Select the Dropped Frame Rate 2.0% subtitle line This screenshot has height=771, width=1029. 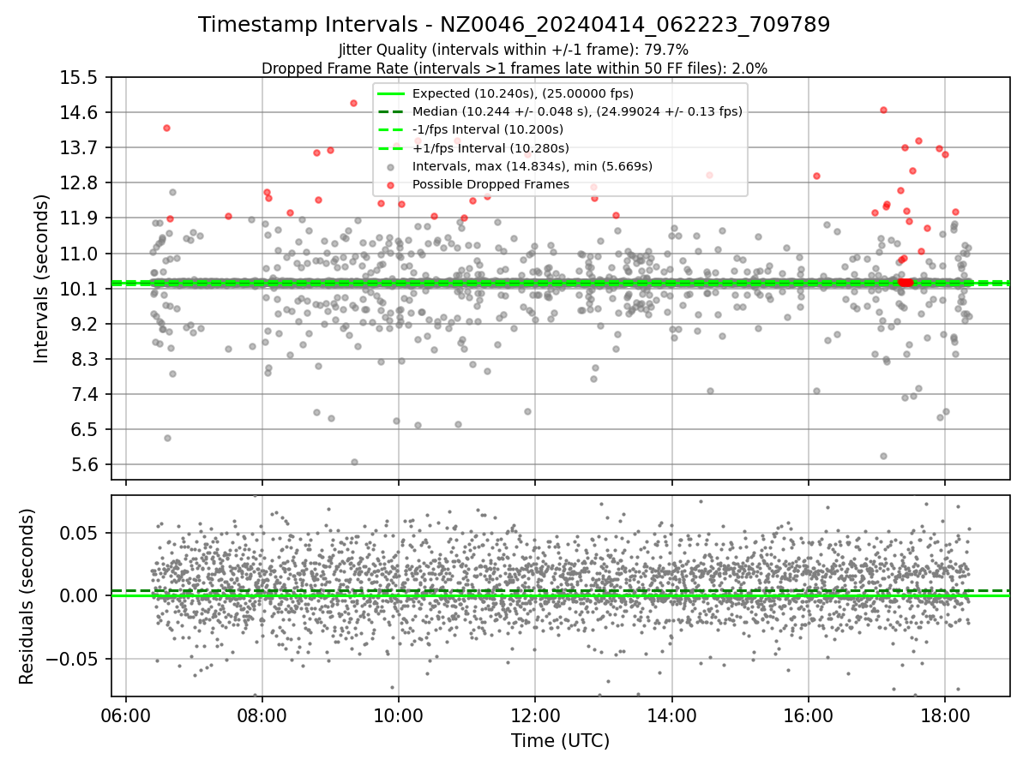click(x=514, y=68)
